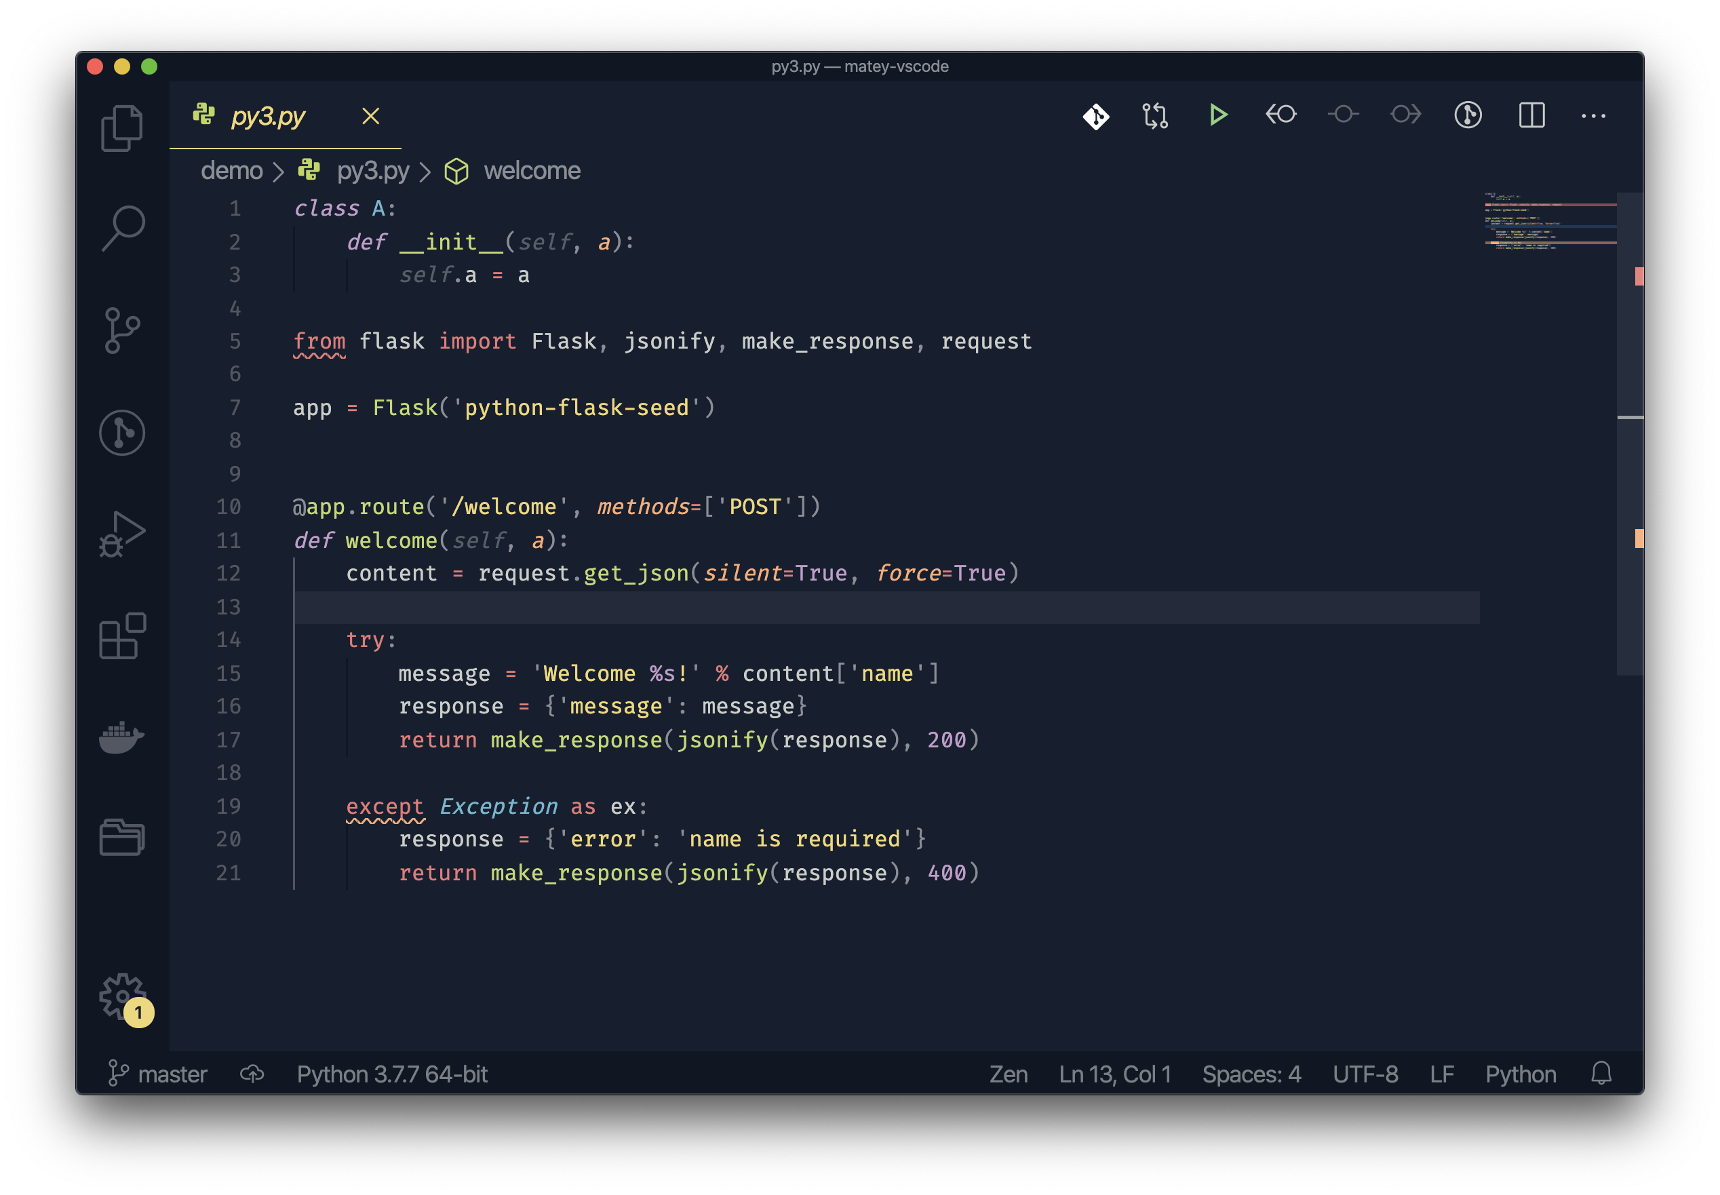
Task: Change Python 3.7.7 64-bit interpreter
Action: (x=391, y=1074)
